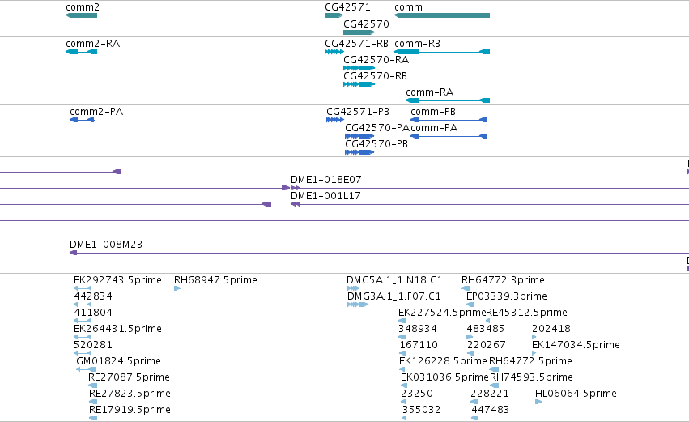Image resolution: width=689 pixels, height=422 pixels.
Task: Open the CG42570-RA transcript label
Action: coord(376,60)
